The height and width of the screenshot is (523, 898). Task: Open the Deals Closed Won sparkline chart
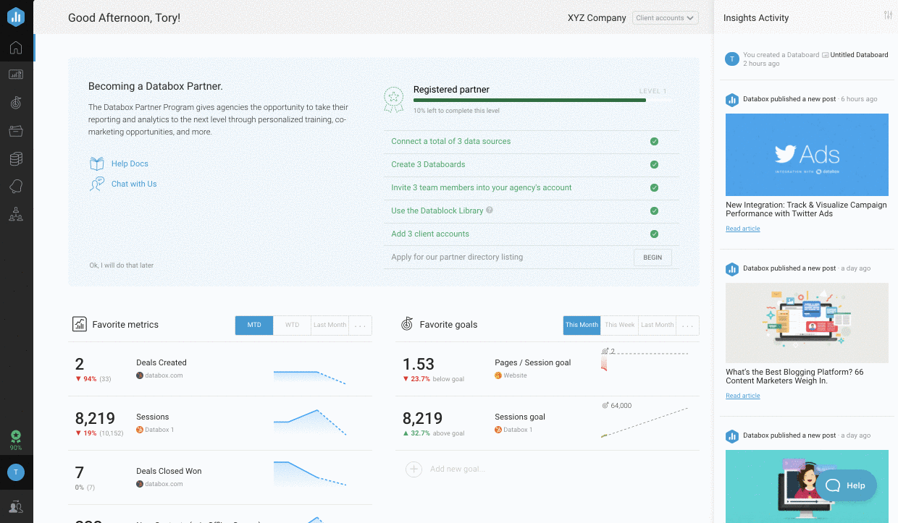(310, 474)
